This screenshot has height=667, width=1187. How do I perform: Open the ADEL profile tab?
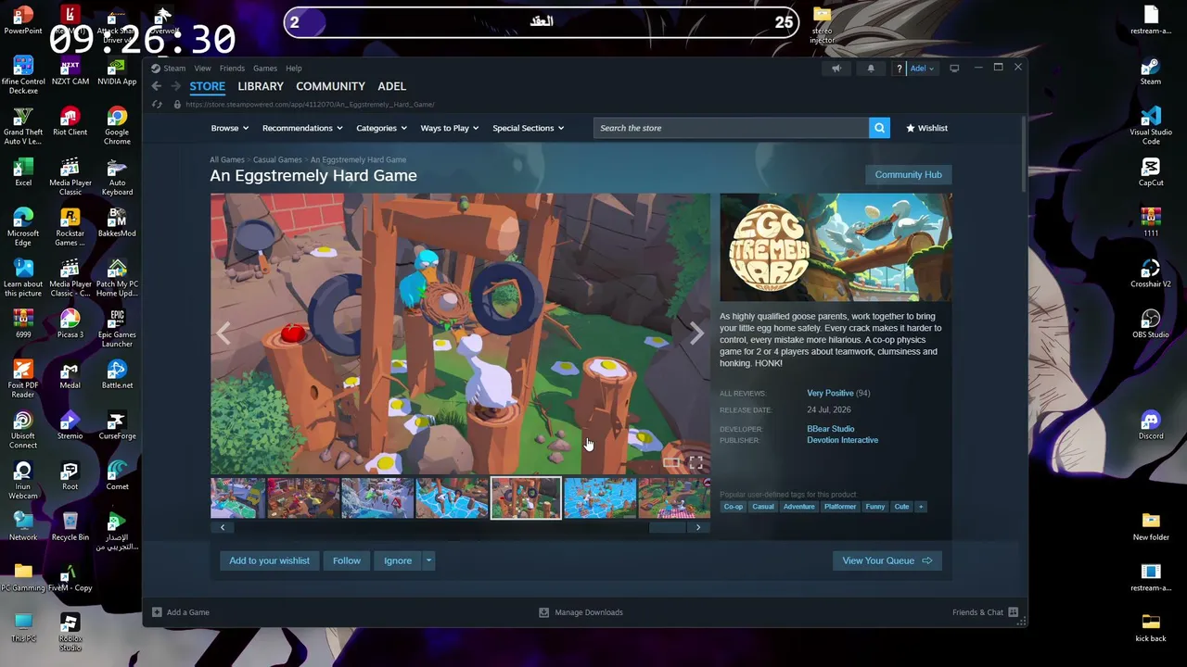tap(391, 86)
